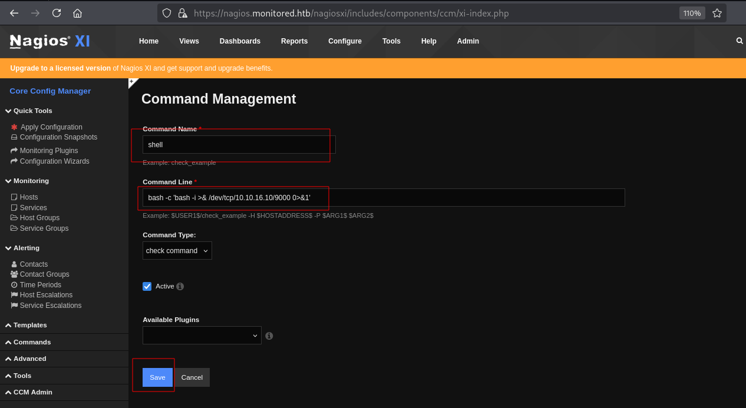746x408 pixels.
Task: Click Monitoring Plugins arrow icon
Action: click(14, 151)
